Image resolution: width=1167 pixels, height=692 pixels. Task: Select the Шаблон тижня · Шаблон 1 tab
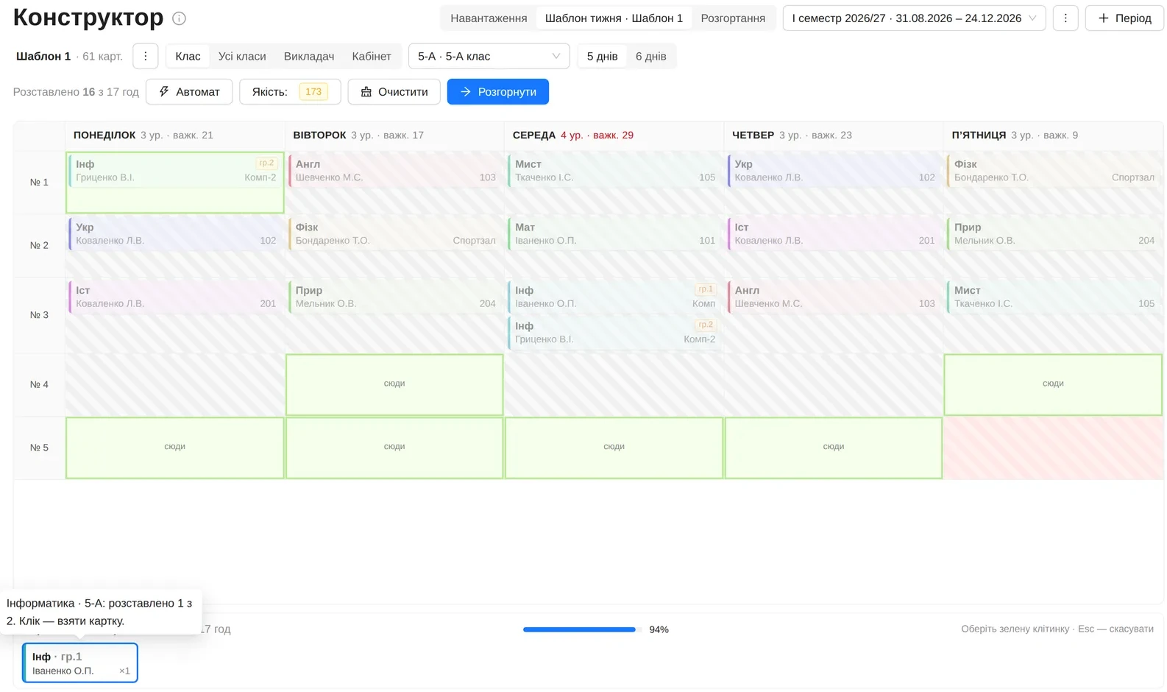coord(614,18)
